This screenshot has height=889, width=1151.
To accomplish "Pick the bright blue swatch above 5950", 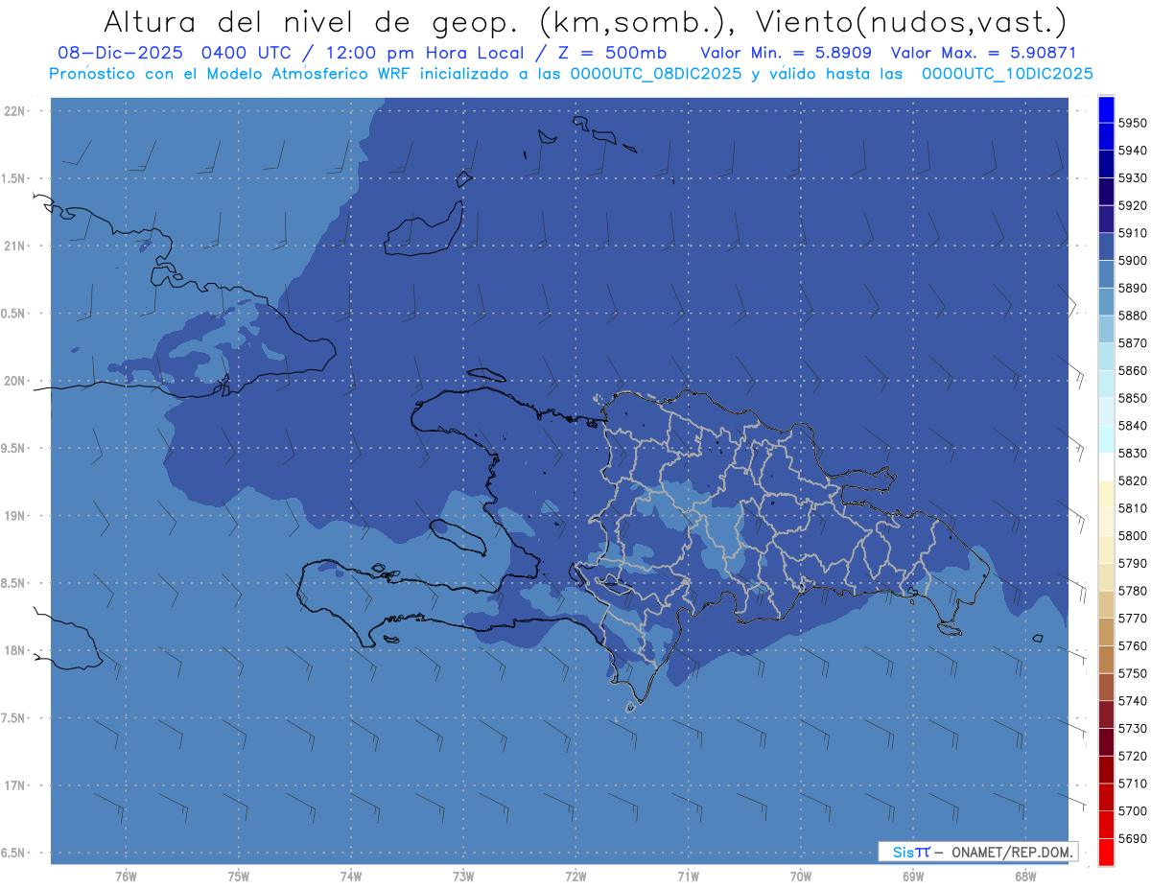I will pos(1106,109).
